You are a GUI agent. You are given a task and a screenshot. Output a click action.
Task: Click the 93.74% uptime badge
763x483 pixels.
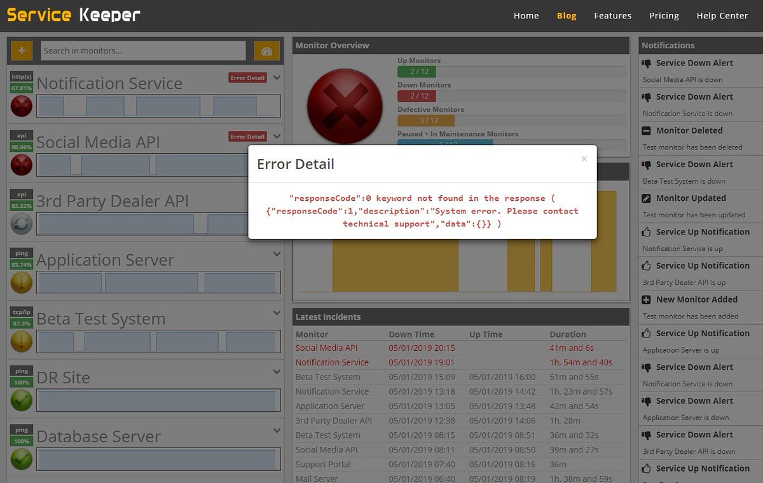(22, 264)
